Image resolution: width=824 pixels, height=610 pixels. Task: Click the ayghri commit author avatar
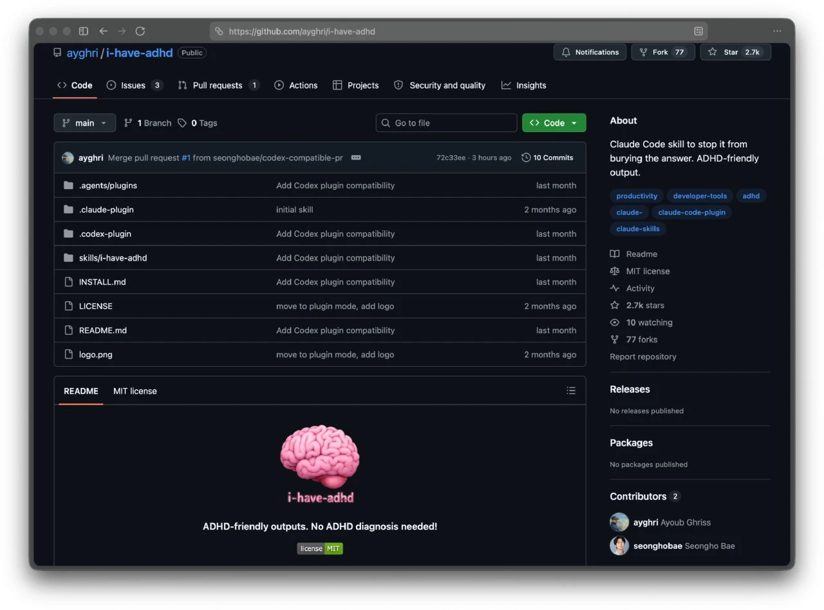[x=68, y=158]
